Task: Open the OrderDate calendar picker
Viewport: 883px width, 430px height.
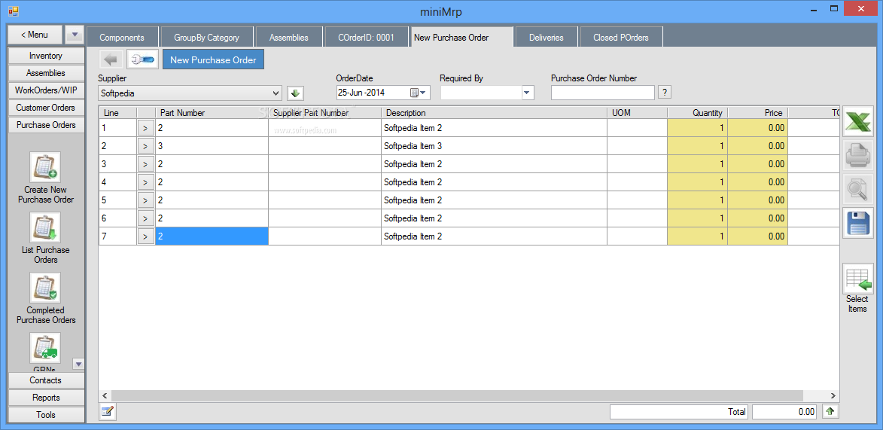Action: tap(417, 93)
